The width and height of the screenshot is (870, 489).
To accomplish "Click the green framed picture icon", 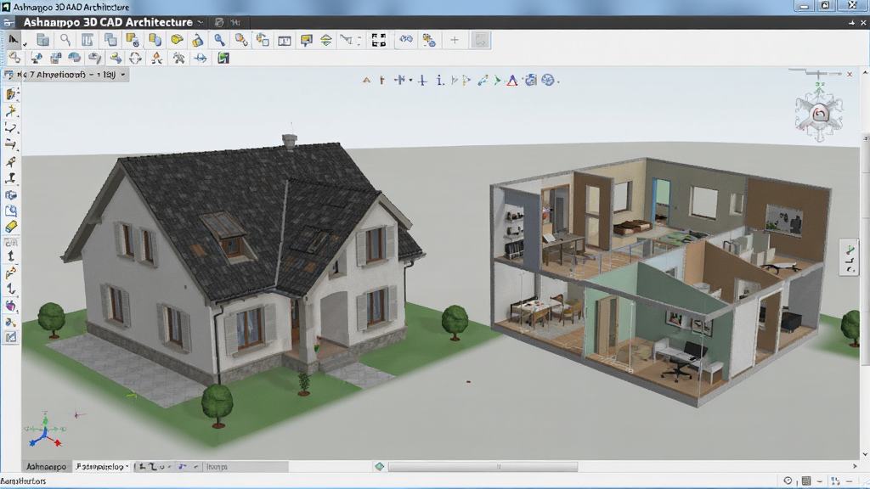I will point(223,59).
